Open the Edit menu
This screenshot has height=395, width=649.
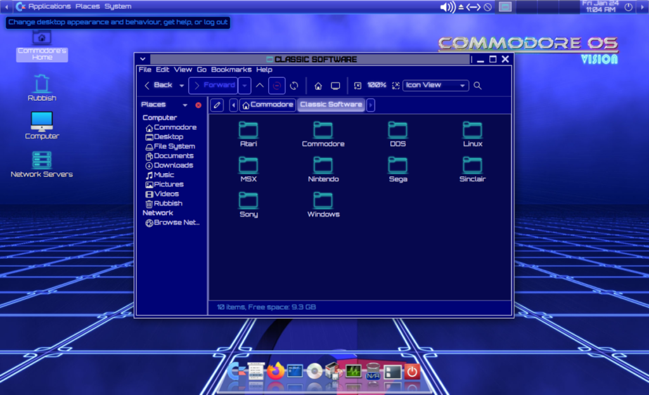click(162, 70)
